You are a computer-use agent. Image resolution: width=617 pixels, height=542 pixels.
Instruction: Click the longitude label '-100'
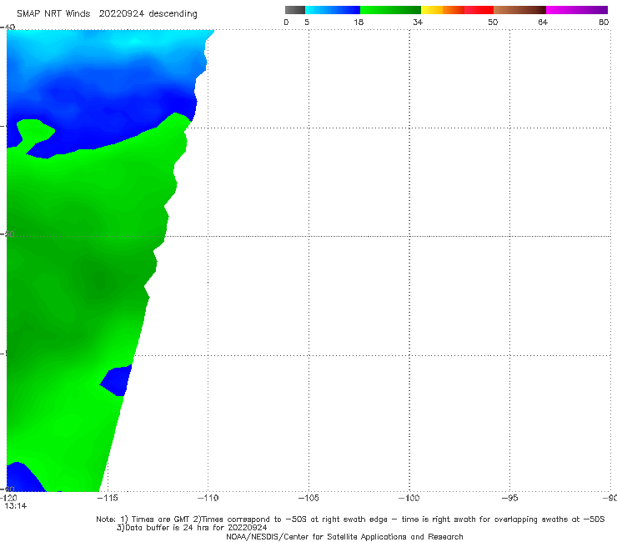pos(409,498)
